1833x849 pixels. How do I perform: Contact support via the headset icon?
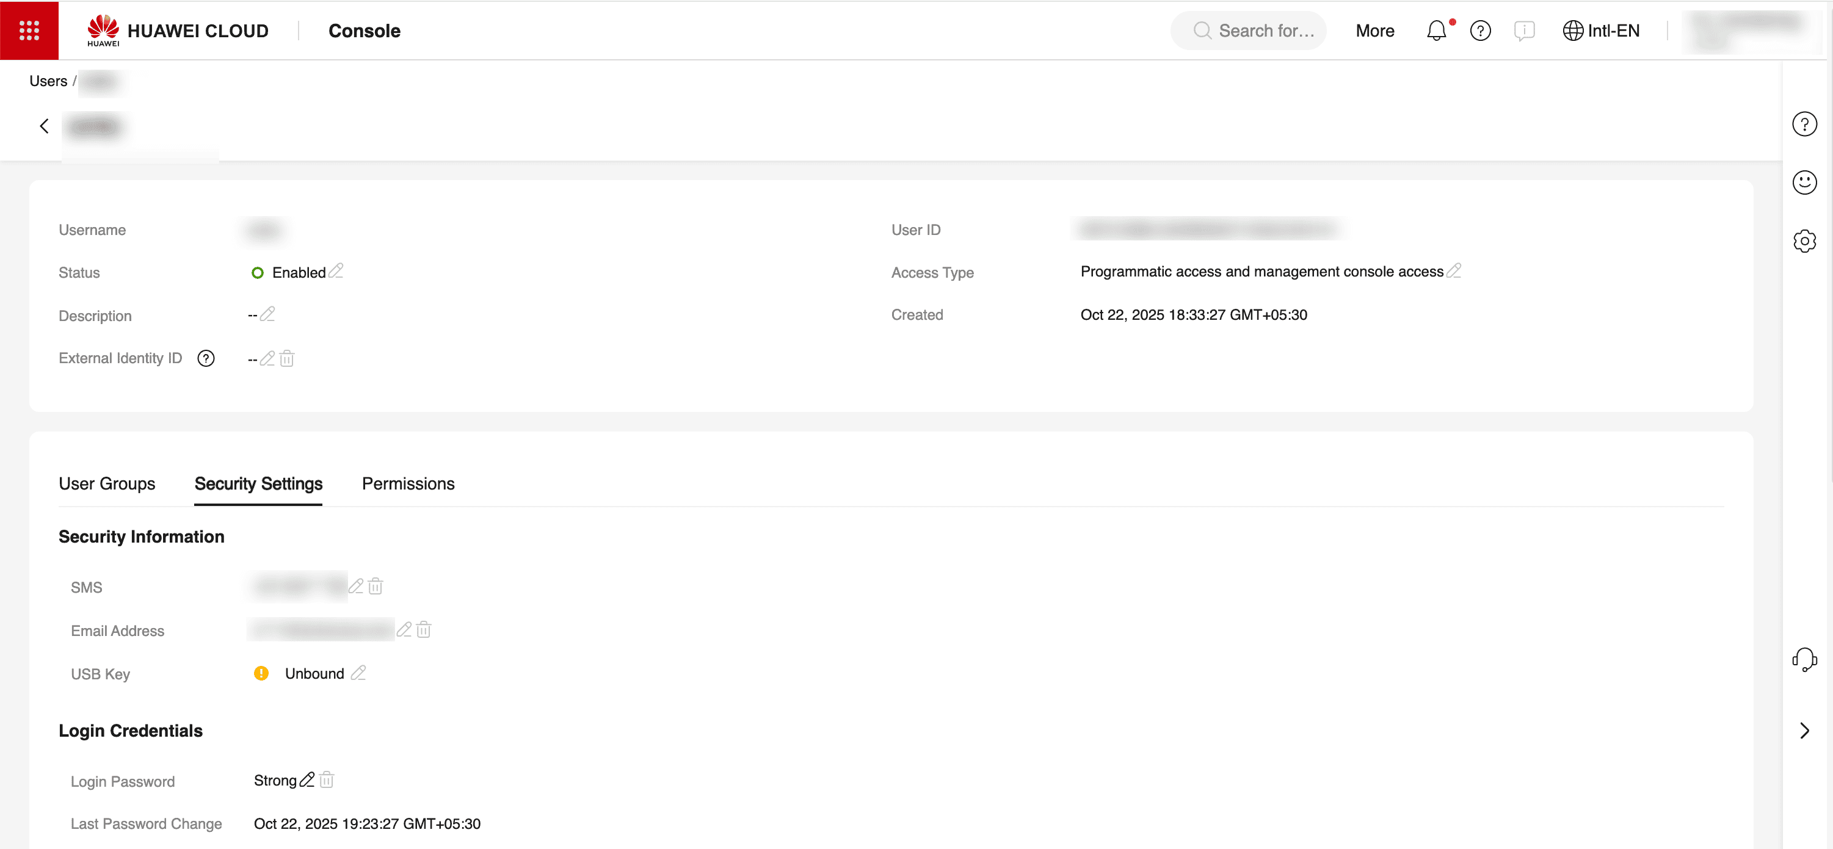1806,660
